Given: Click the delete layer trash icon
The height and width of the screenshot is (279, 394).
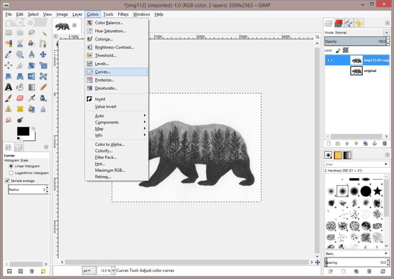Looking at the screenshot, I should [x=384, y=144].
